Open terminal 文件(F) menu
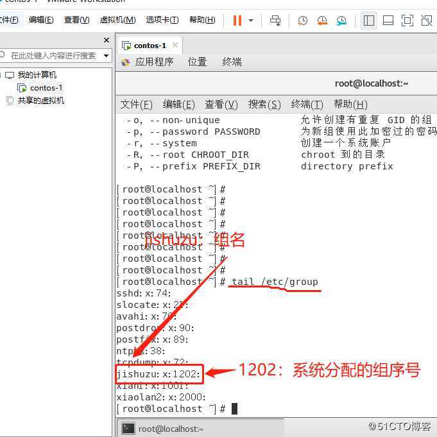 click(x=136, y=105)
